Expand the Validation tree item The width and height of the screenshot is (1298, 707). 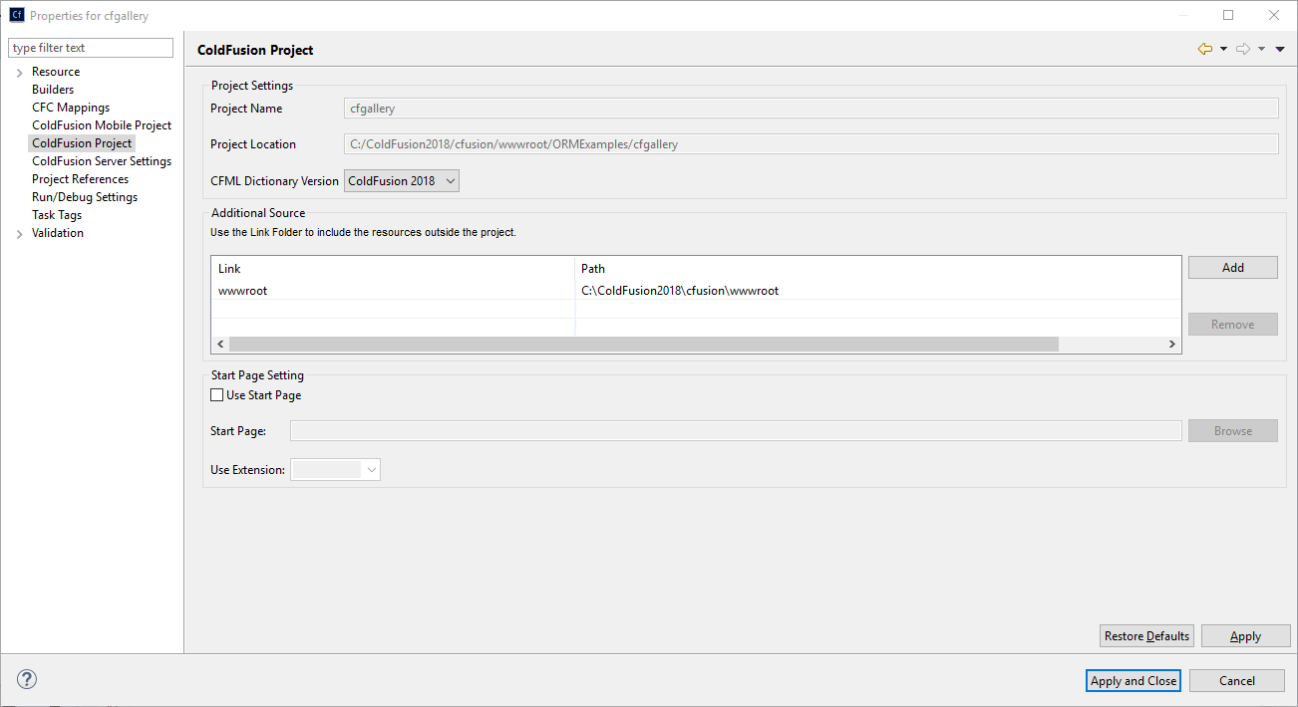pos(20,232)
